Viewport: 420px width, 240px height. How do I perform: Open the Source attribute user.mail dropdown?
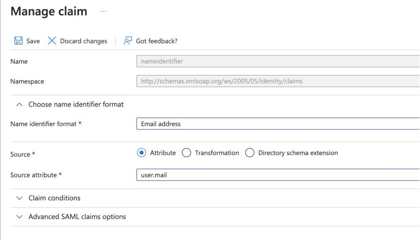[278, 175]
